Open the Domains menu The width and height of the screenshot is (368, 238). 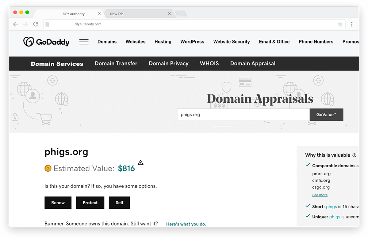107,42
